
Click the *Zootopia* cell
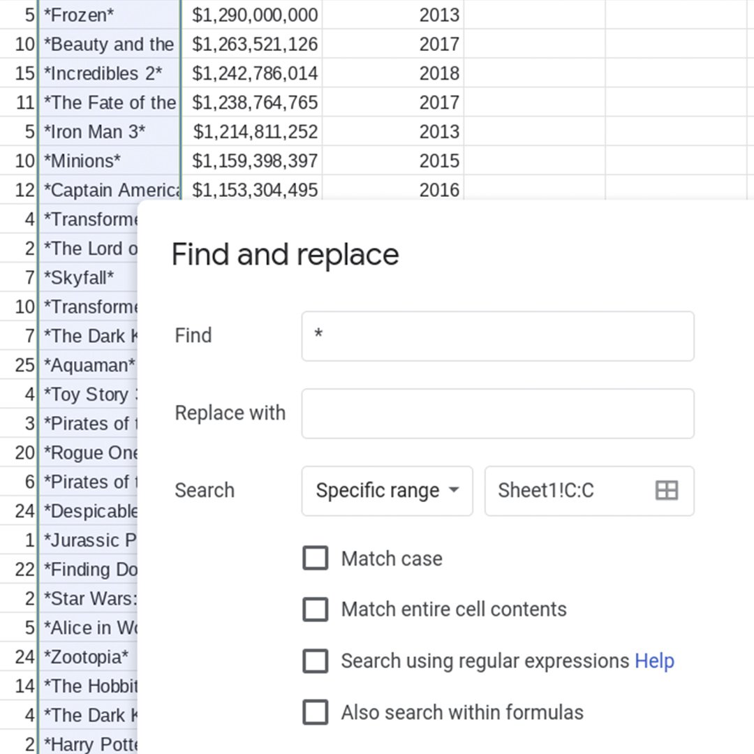tap(87, 657)
